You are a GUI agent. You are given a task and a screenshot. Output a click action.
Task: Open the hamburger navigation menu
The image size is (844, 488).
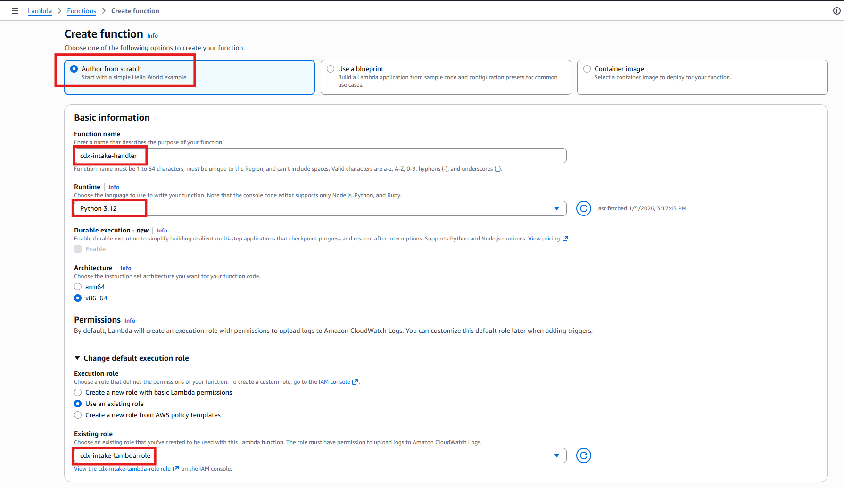[x=15, y=11]
